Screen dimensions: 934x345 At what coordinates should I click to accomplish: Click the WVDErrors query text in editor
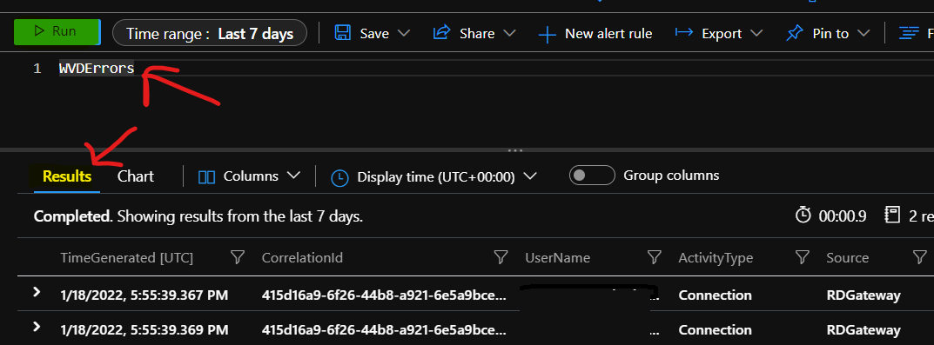pos(97,69)
